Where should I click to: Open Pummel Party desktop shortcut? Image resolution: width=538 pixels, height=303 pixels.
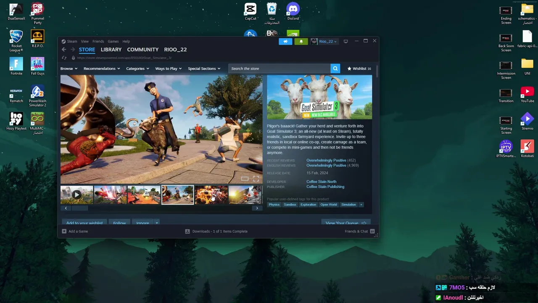coord(37,13)
